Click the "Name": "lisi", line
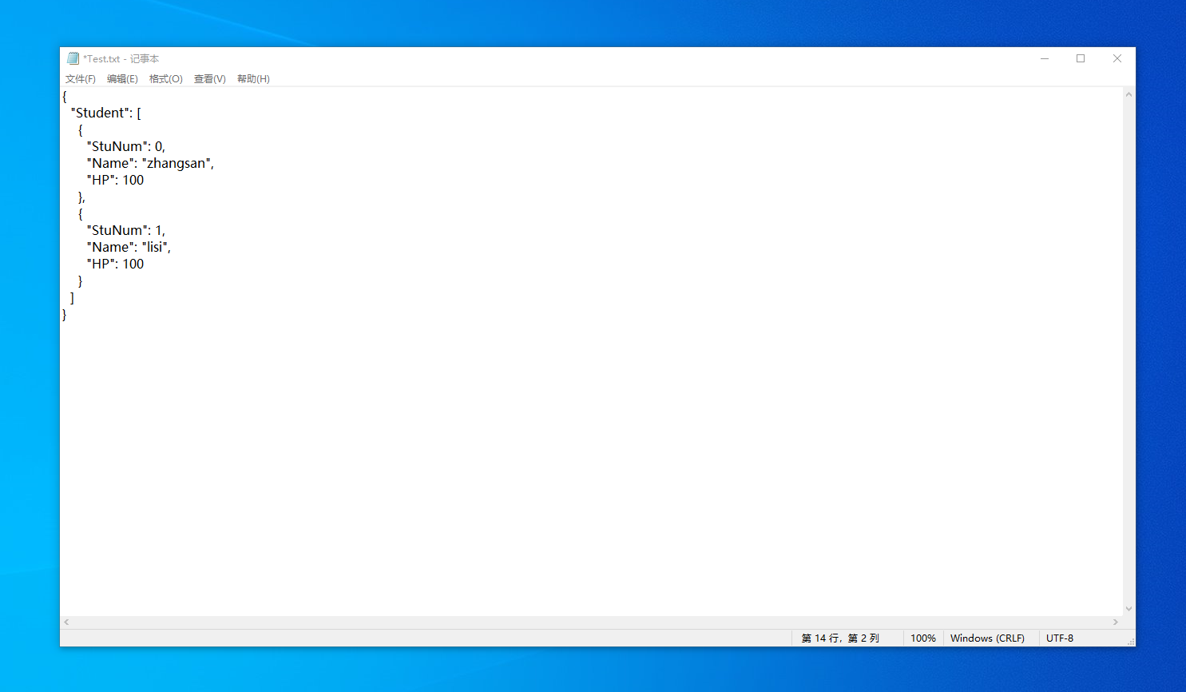 click(x=129, y=247)
